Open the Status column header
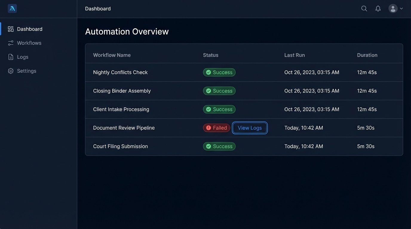The image size is (411, 229). click(x=211, y=55)
